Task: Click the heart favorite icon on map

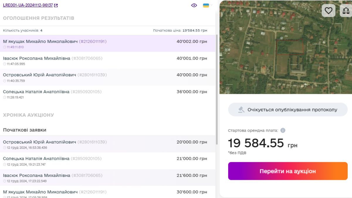Action: 328,11
